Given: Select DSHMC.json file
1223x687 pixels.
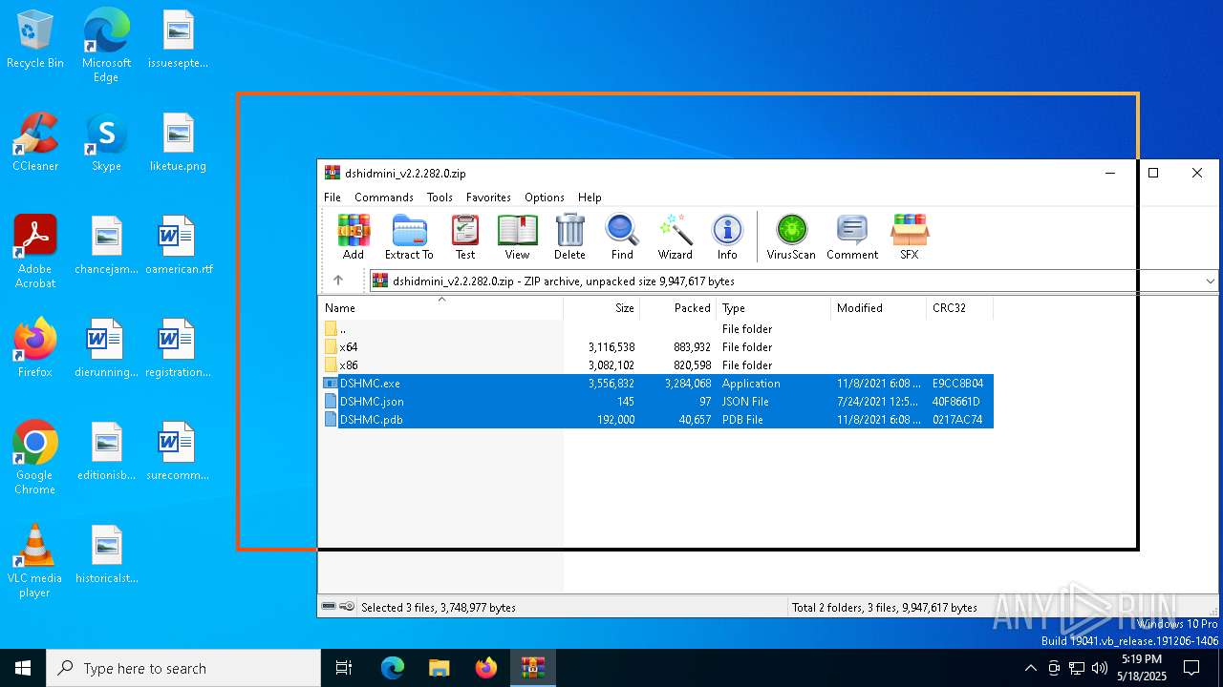Looking at the screenshot, I should (655, 402).
